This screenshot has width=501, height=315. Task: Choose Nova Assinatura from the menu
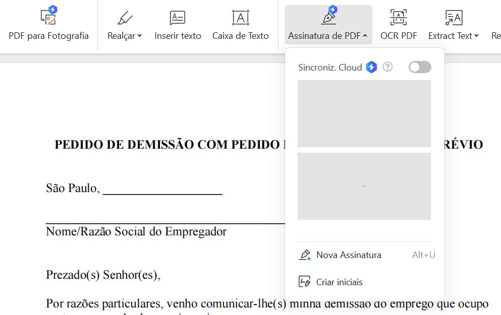point(349,255)
